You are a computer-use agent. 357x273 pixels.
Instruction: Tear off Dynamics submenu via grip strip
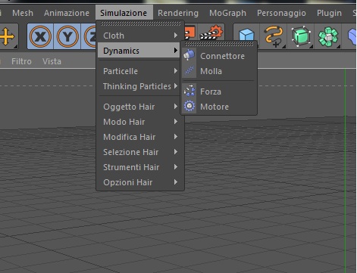[x=219, y=44]
